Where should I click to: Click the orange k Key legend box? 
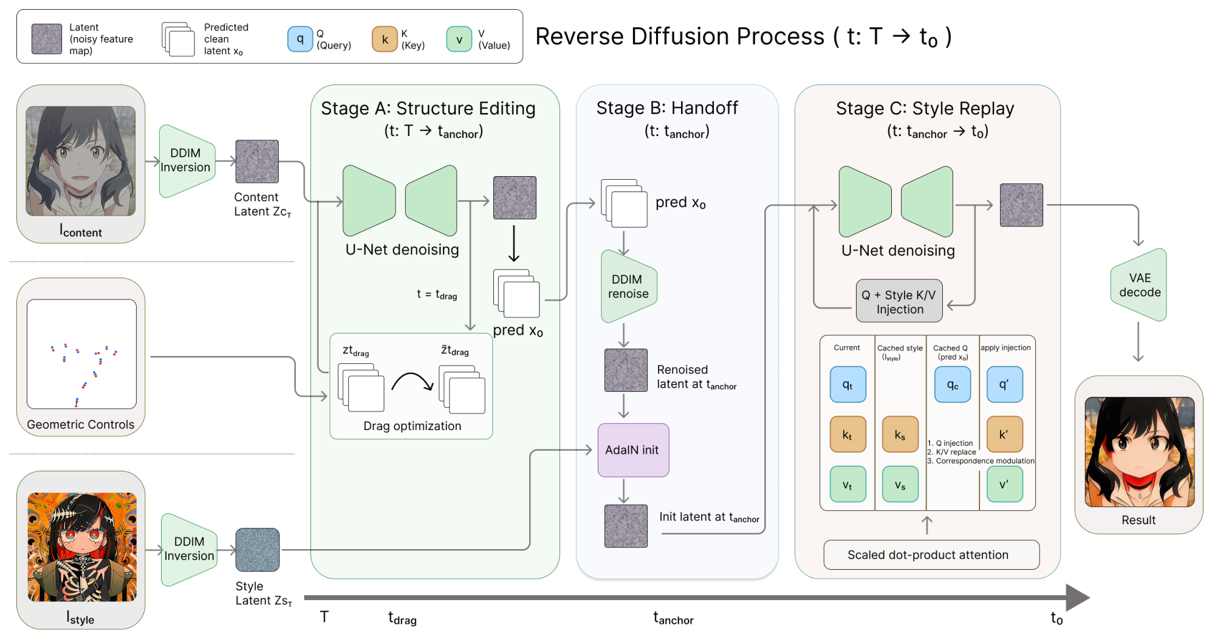coord(385,39)
